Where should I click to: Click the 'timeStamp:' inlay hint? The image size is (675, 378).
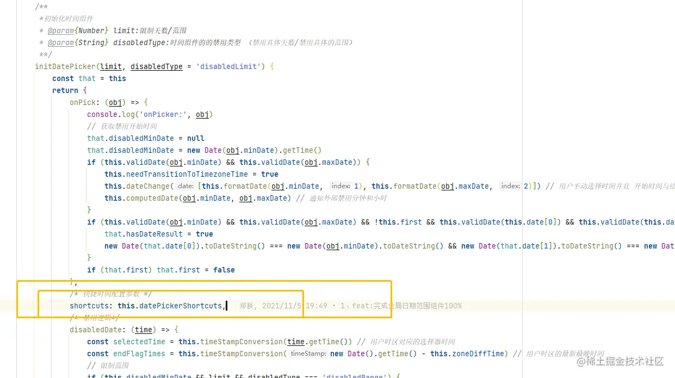[x=308, y=354]
